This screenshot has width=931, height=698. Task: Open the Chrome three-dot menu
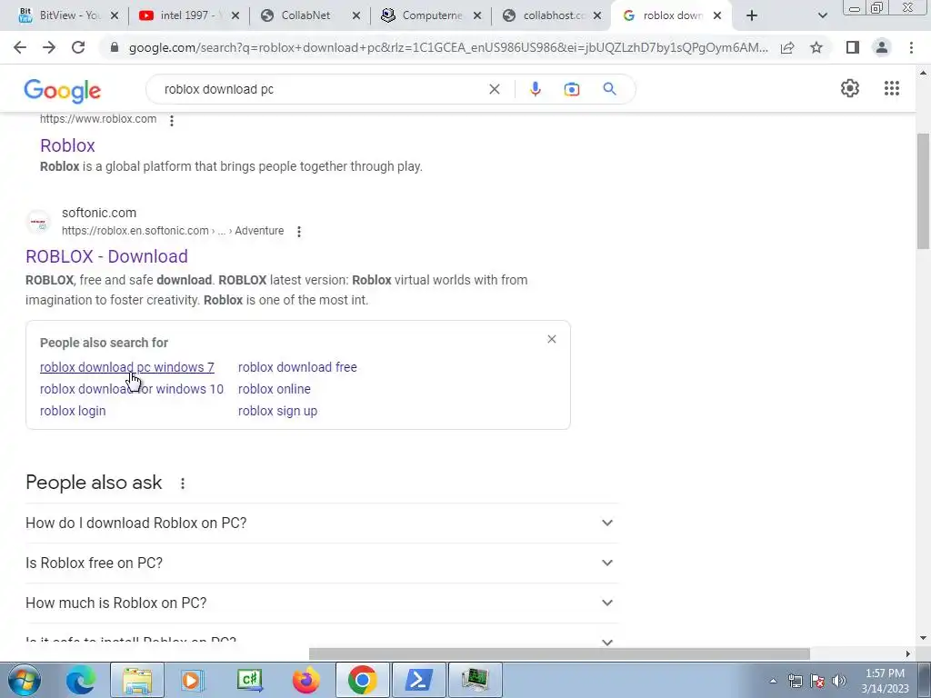911,47
